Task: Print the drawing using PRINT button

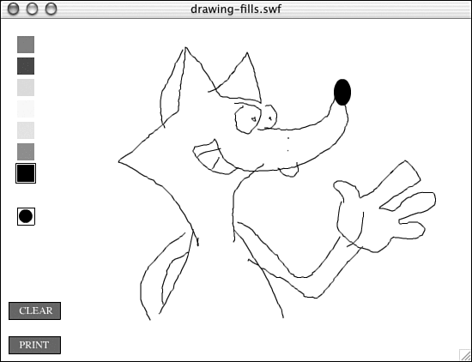Action: (34, 345)
